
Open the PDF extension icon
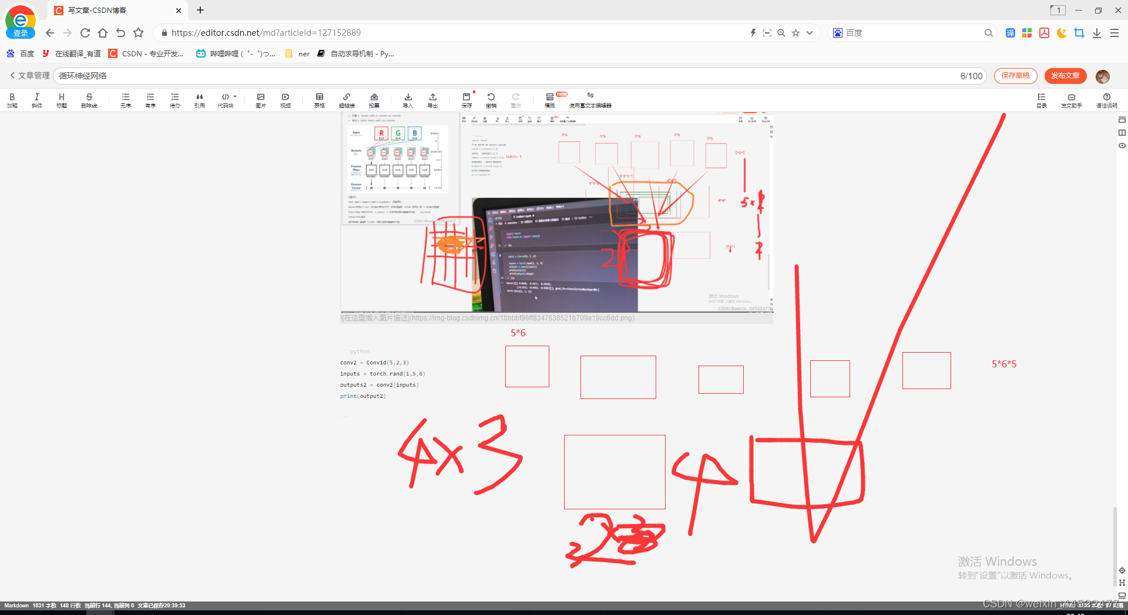point(1044,33)
